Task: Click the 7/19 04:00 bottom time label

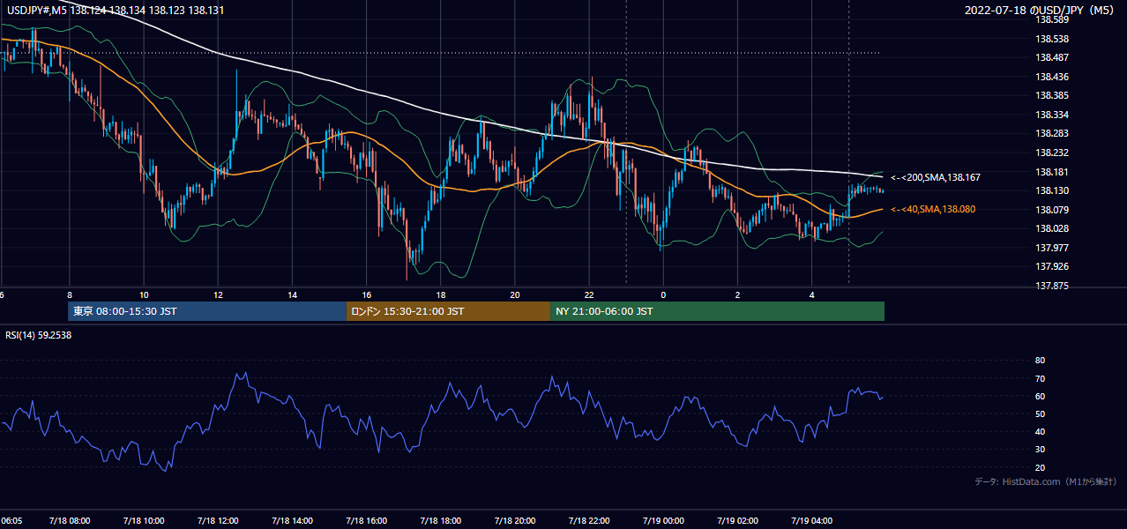Action: pyautogui.click(x=812, y=521)
